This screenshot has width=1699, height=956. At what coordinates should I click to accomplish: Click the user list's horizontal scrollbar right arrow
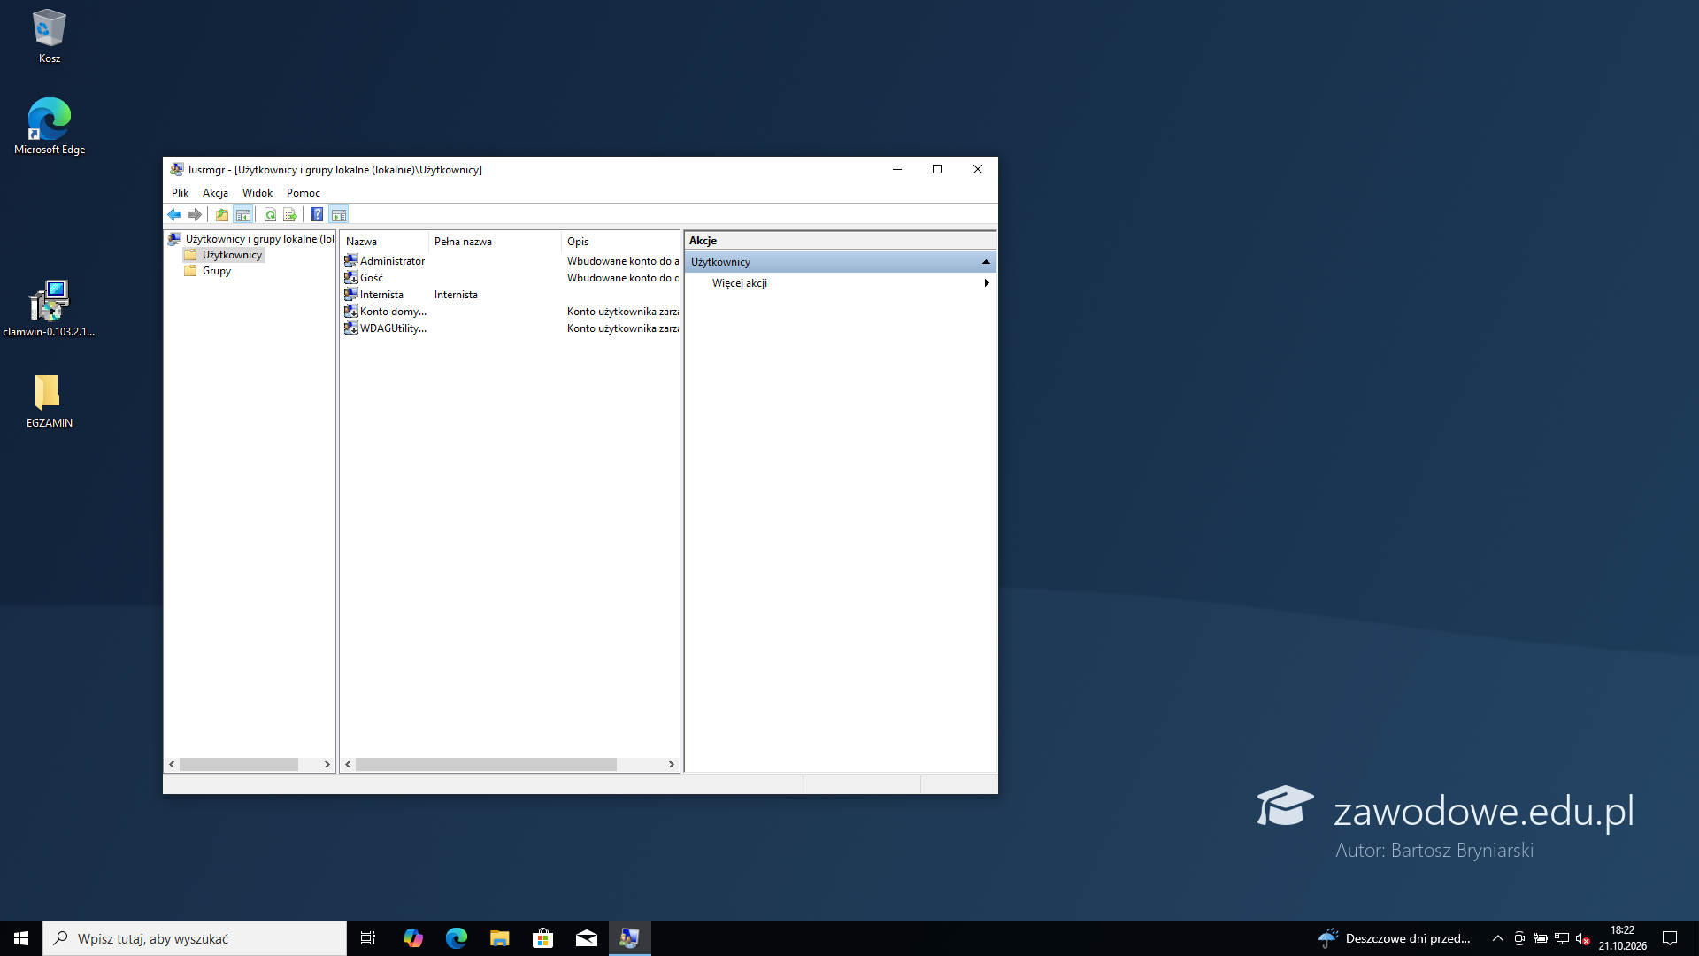[672, 764]
